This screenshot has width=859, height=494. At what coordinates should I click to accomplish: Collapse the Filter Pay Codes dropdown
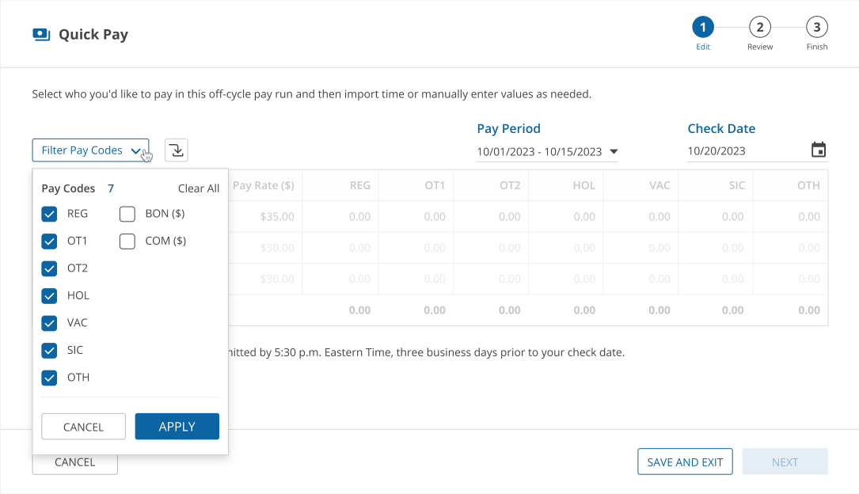90,150
